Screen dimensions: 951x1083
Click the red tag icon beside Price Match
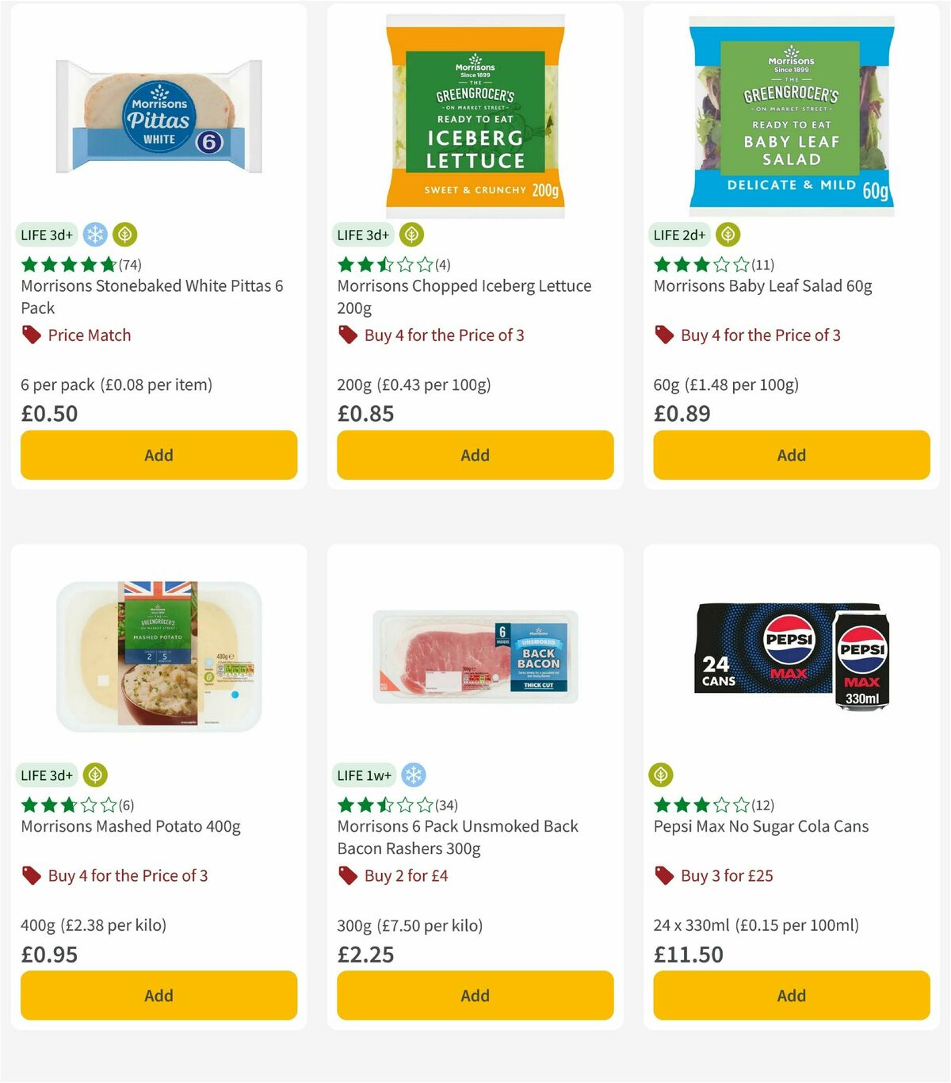(32, 335)
